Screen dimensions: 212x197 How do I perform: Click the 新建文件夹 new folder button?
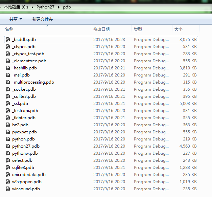pyautogui.click(x=43, y=19)
